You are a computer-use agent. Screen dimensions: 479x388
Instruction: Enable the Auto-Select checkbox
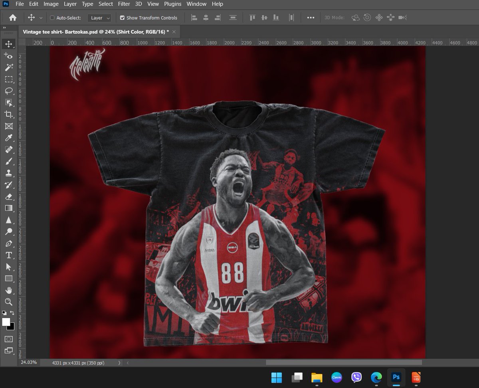(x=52, y=18)
